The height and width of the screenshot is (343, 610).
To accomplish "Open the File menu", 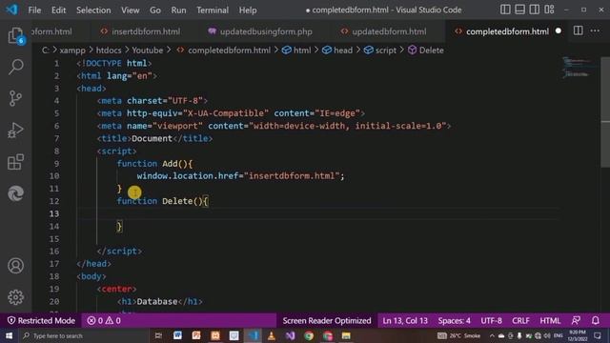I will 34,10.
